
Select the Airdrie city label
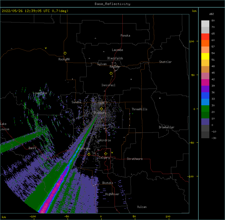click(105, 140)
